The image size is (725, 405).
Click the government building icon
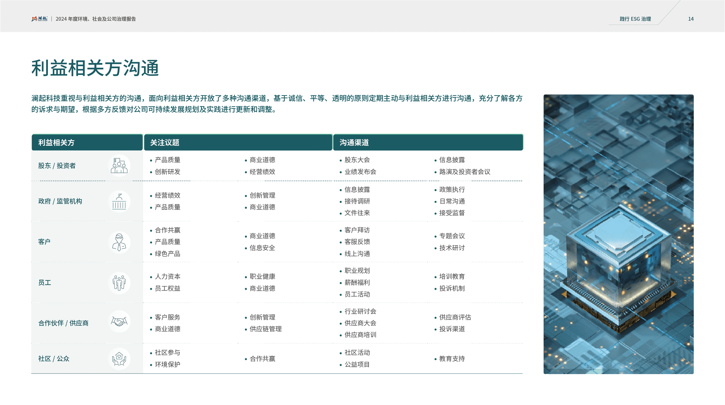pyautogui.click(x=119, y=201)
